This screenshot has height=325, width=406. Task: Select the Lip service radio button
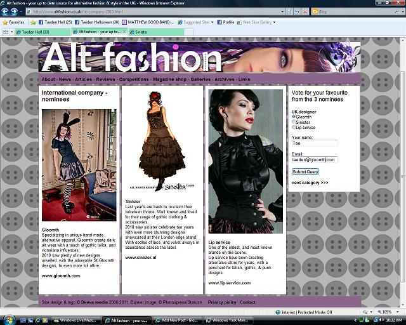[x=294, y=127]
